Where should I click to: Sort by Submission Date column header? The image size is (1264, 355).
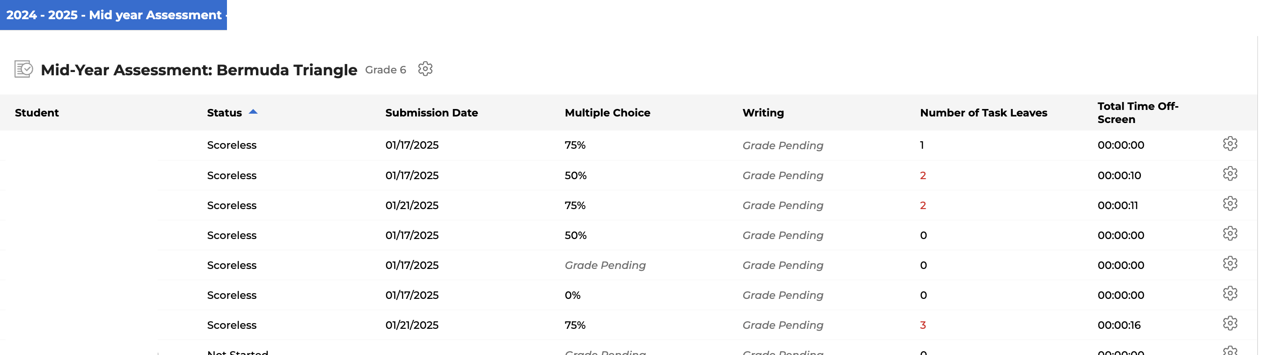431,113
